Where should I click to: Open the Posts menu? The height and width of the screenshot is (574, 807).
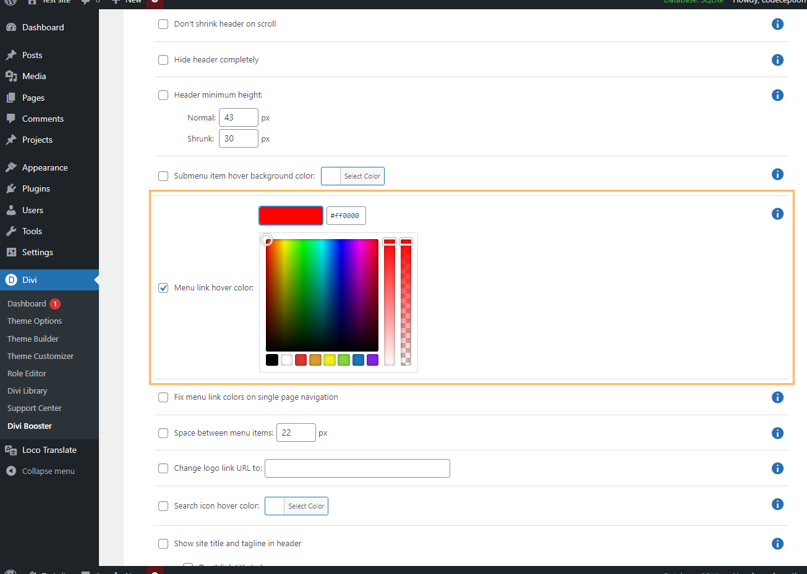point(49,55)
